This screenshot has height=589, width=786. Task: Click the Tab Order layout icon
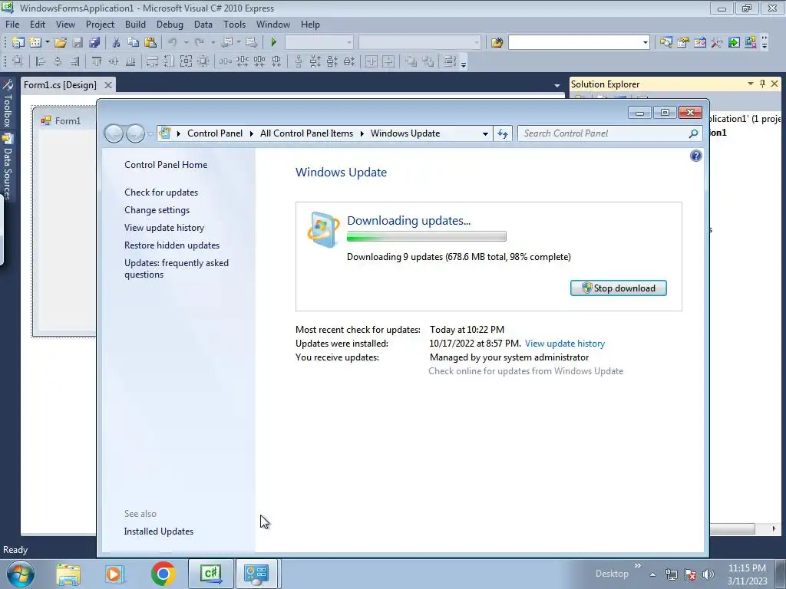pos(450,61)
